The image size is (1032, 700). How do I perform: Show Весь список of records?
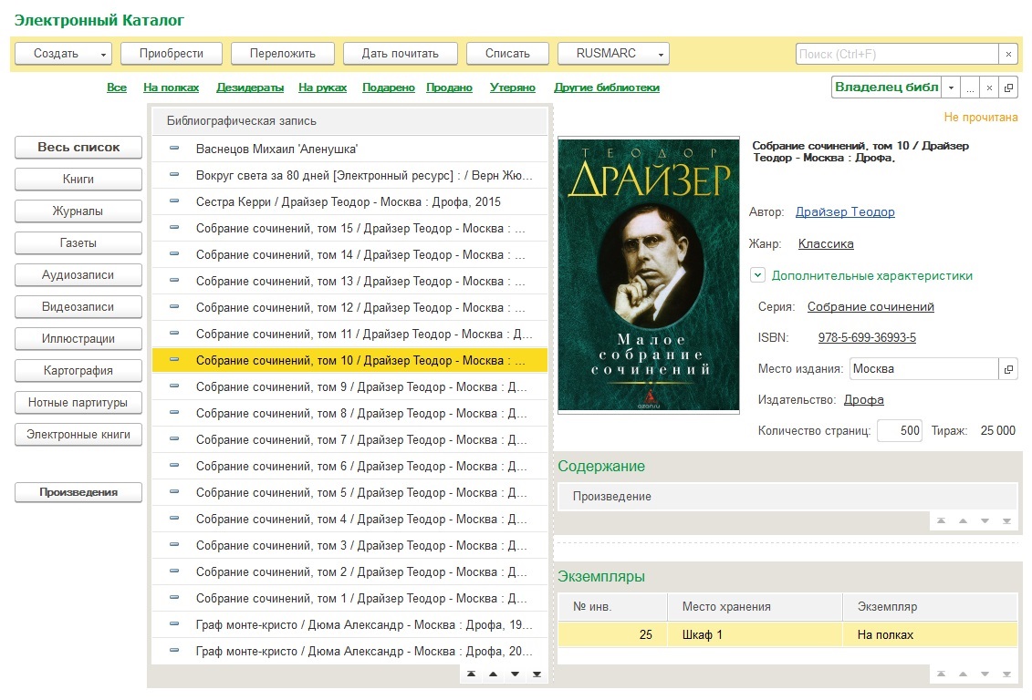(x=78, y=148)
